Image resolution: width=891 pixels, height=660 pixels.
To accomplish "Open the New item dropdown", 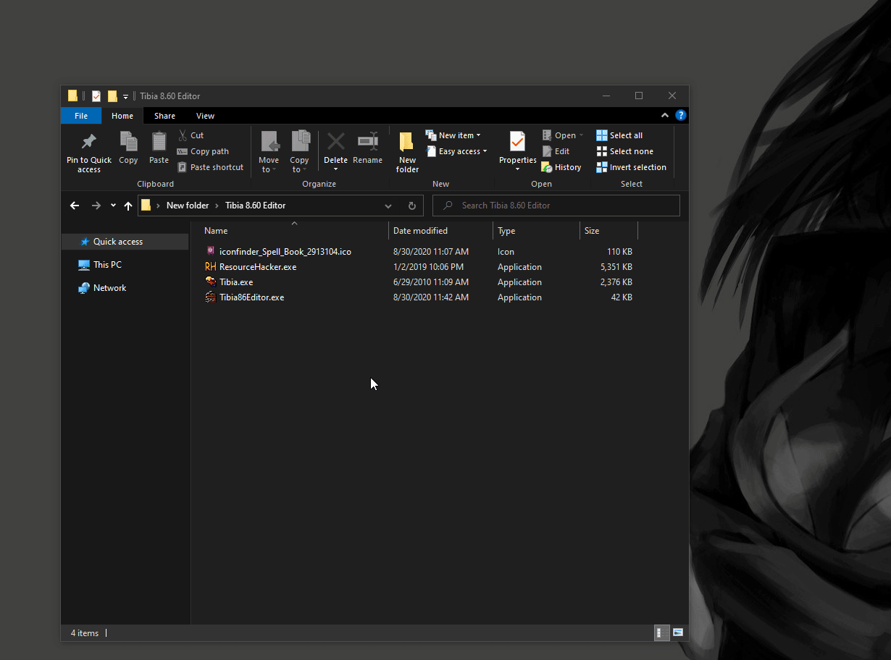I will click(453, 135).
